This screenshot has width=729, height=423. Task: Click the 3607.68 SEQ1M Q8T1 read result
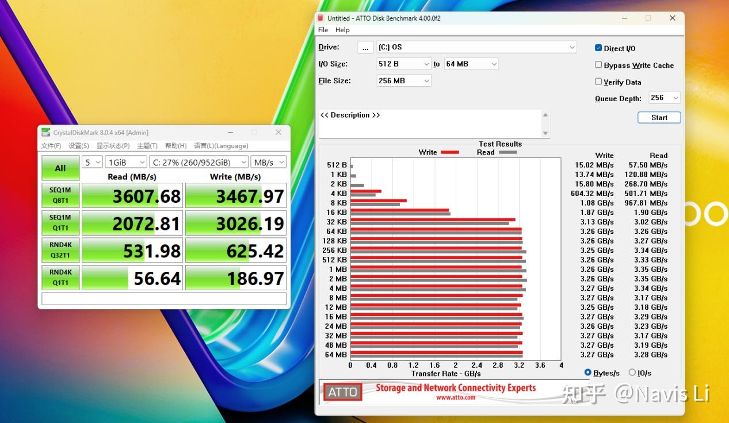(x=132, y=195)
